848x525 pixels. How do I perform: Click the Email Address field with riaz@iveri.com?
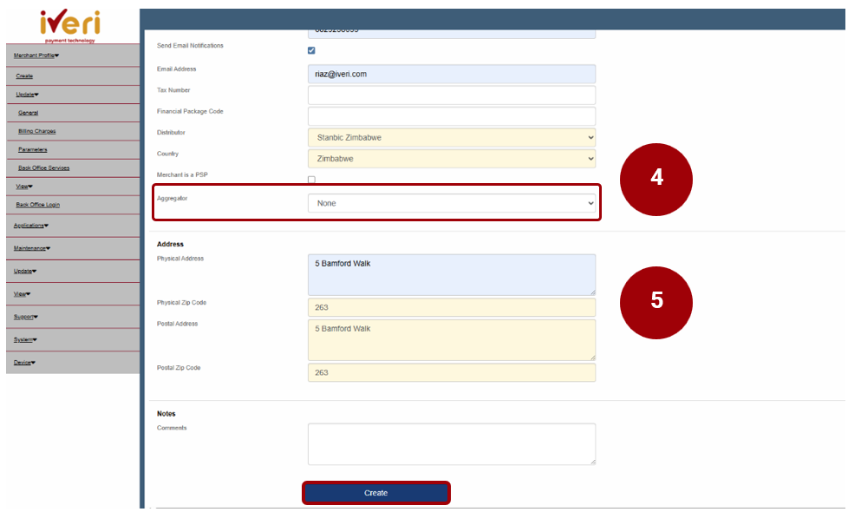[452, 74]
